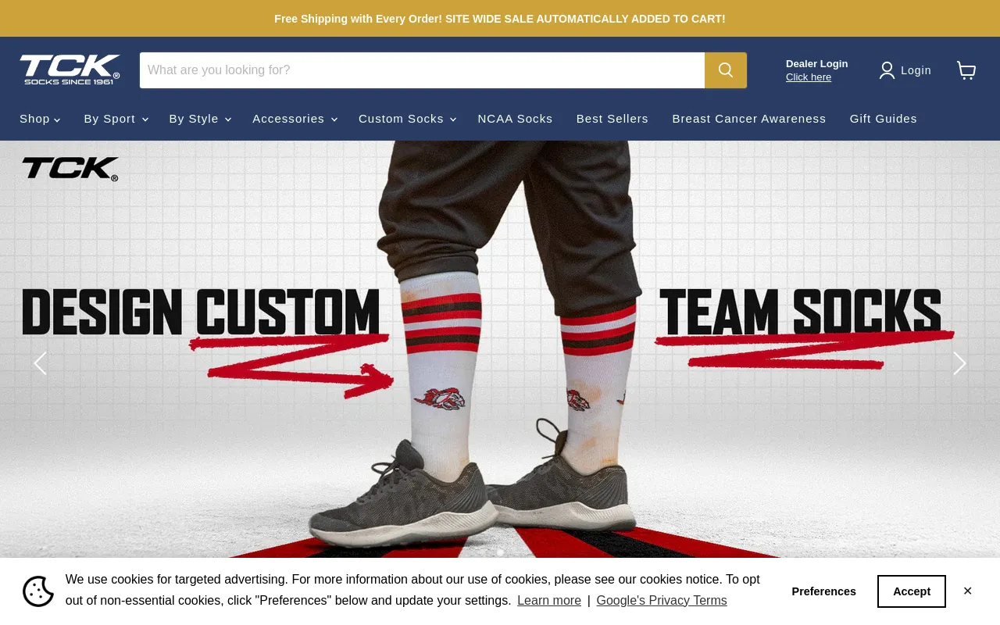Select Breast Cancer Awareness in the nav
1000x625 pixels.
coord(748,119)
